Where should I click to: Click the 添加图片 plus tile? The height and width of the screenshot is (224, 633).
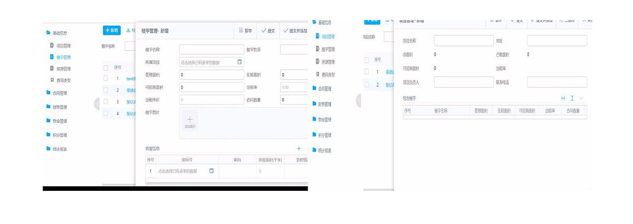[x=190, y=121]
